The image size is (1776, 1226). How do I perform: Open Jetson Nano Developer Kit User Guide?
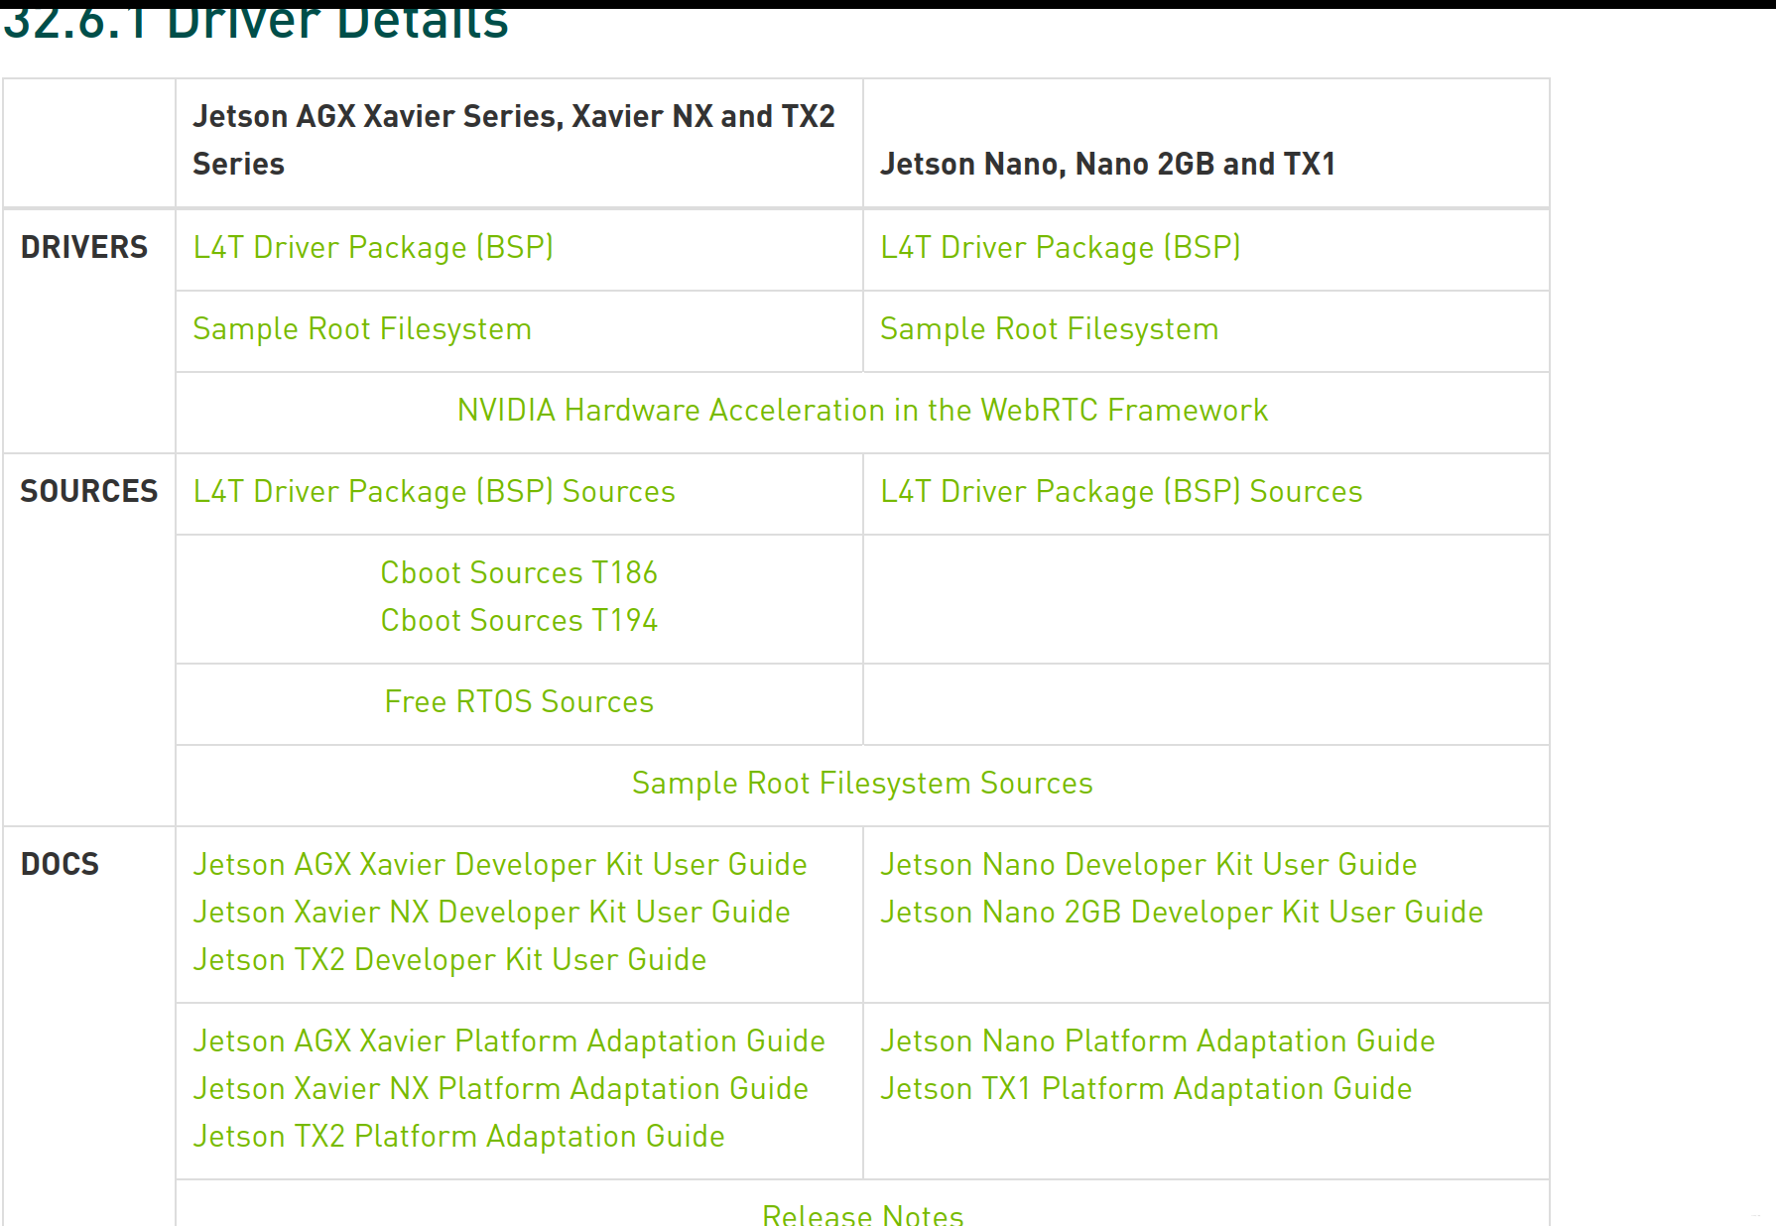click(x=1149, y=864)
